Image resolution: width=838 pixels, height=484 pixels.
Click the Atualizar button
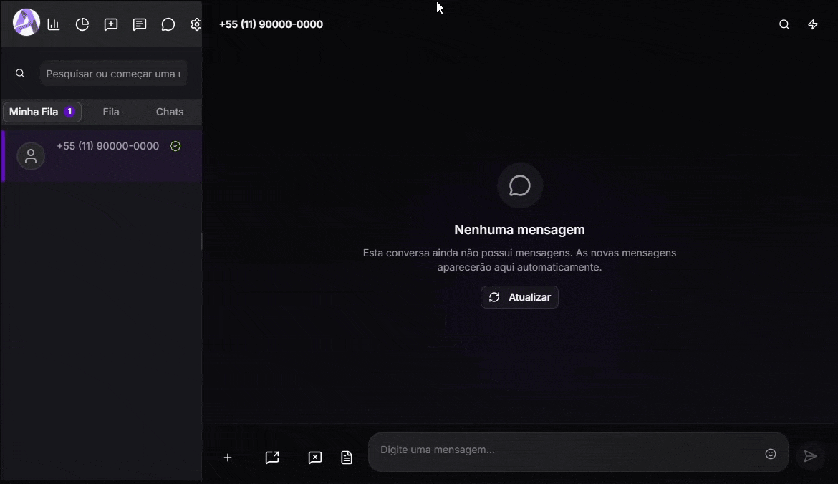[x=519, y=297]
